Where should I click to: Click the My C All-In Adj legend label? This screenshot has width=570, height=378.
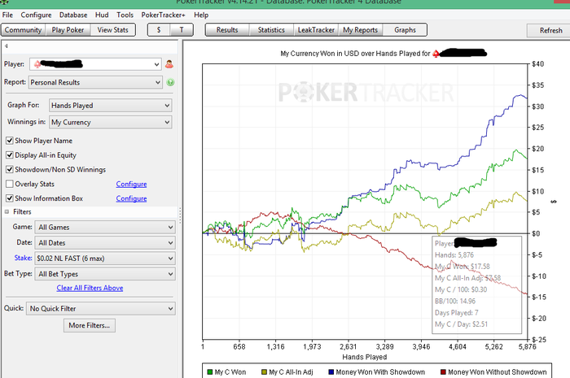click(291, 372)
